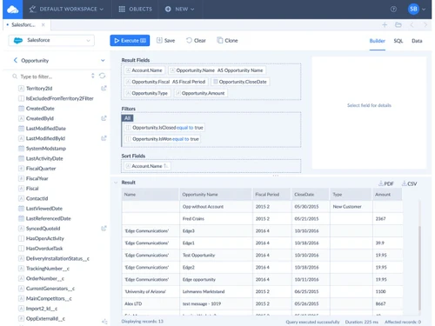
Task: Click 'Lehmanns Marktstand' cell
Action: coord(216,291)
